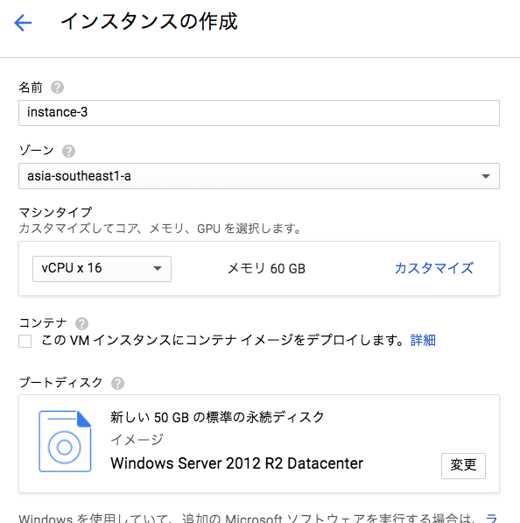Open the 詳細 link for containers
Image resolution: width=520 pixels, height=523 pixels.
pos(423,341)
